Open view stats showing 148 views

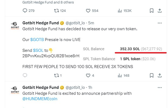click(120, 75)
